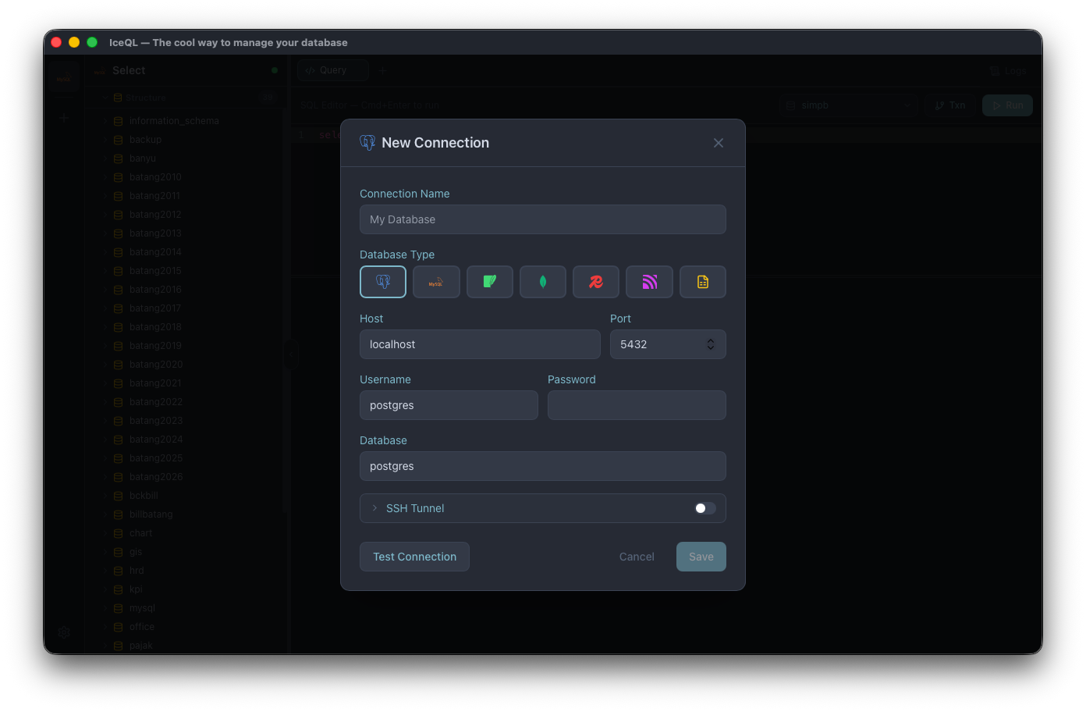
Task: Toggle the SSH Tunnel switch
Action: 705,508
